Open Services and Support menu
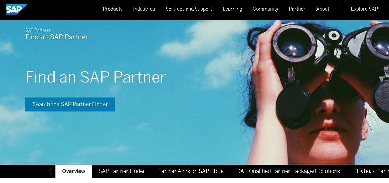 189,9
